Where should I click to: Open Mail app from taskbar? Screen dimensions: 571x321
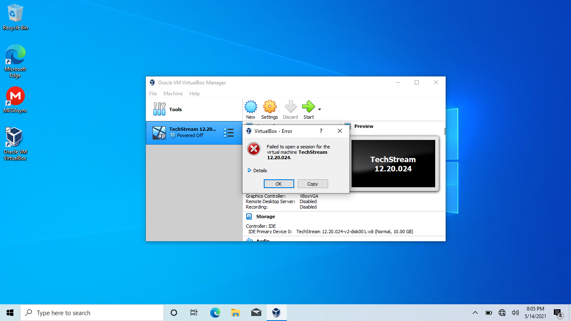pyautogui.click(x=256, y=313)
